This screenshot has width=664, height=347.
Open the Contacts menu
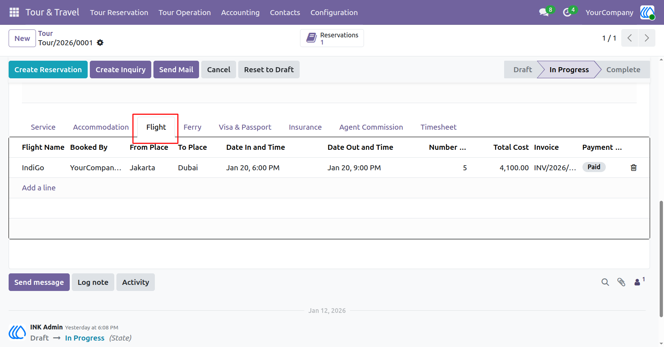tap(285, 12)
